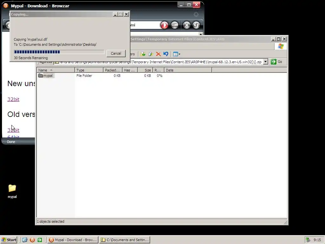Click the red Go play button in Browzar

pyautogui.click(x=164, y=25)
